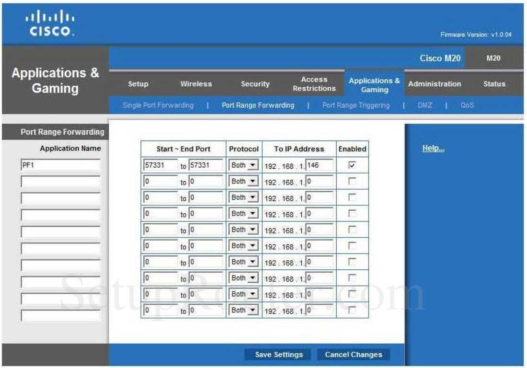Open Protocol dropdown in fourth row
Viewport: 527px width, 368px height.
point(244,213)
